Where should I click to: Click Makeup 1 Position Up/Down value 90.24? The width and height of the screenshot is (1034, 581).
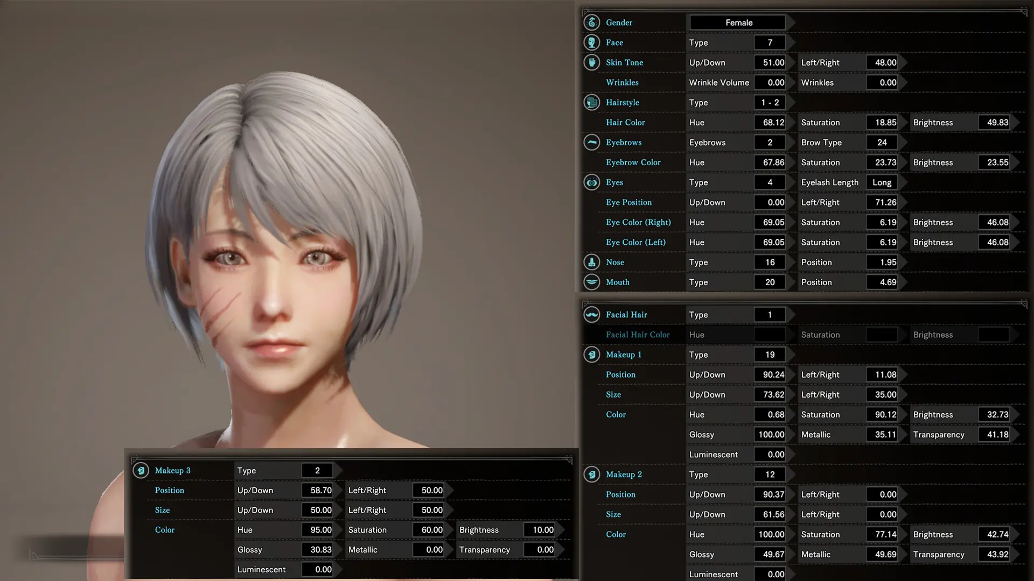(770, 374)
